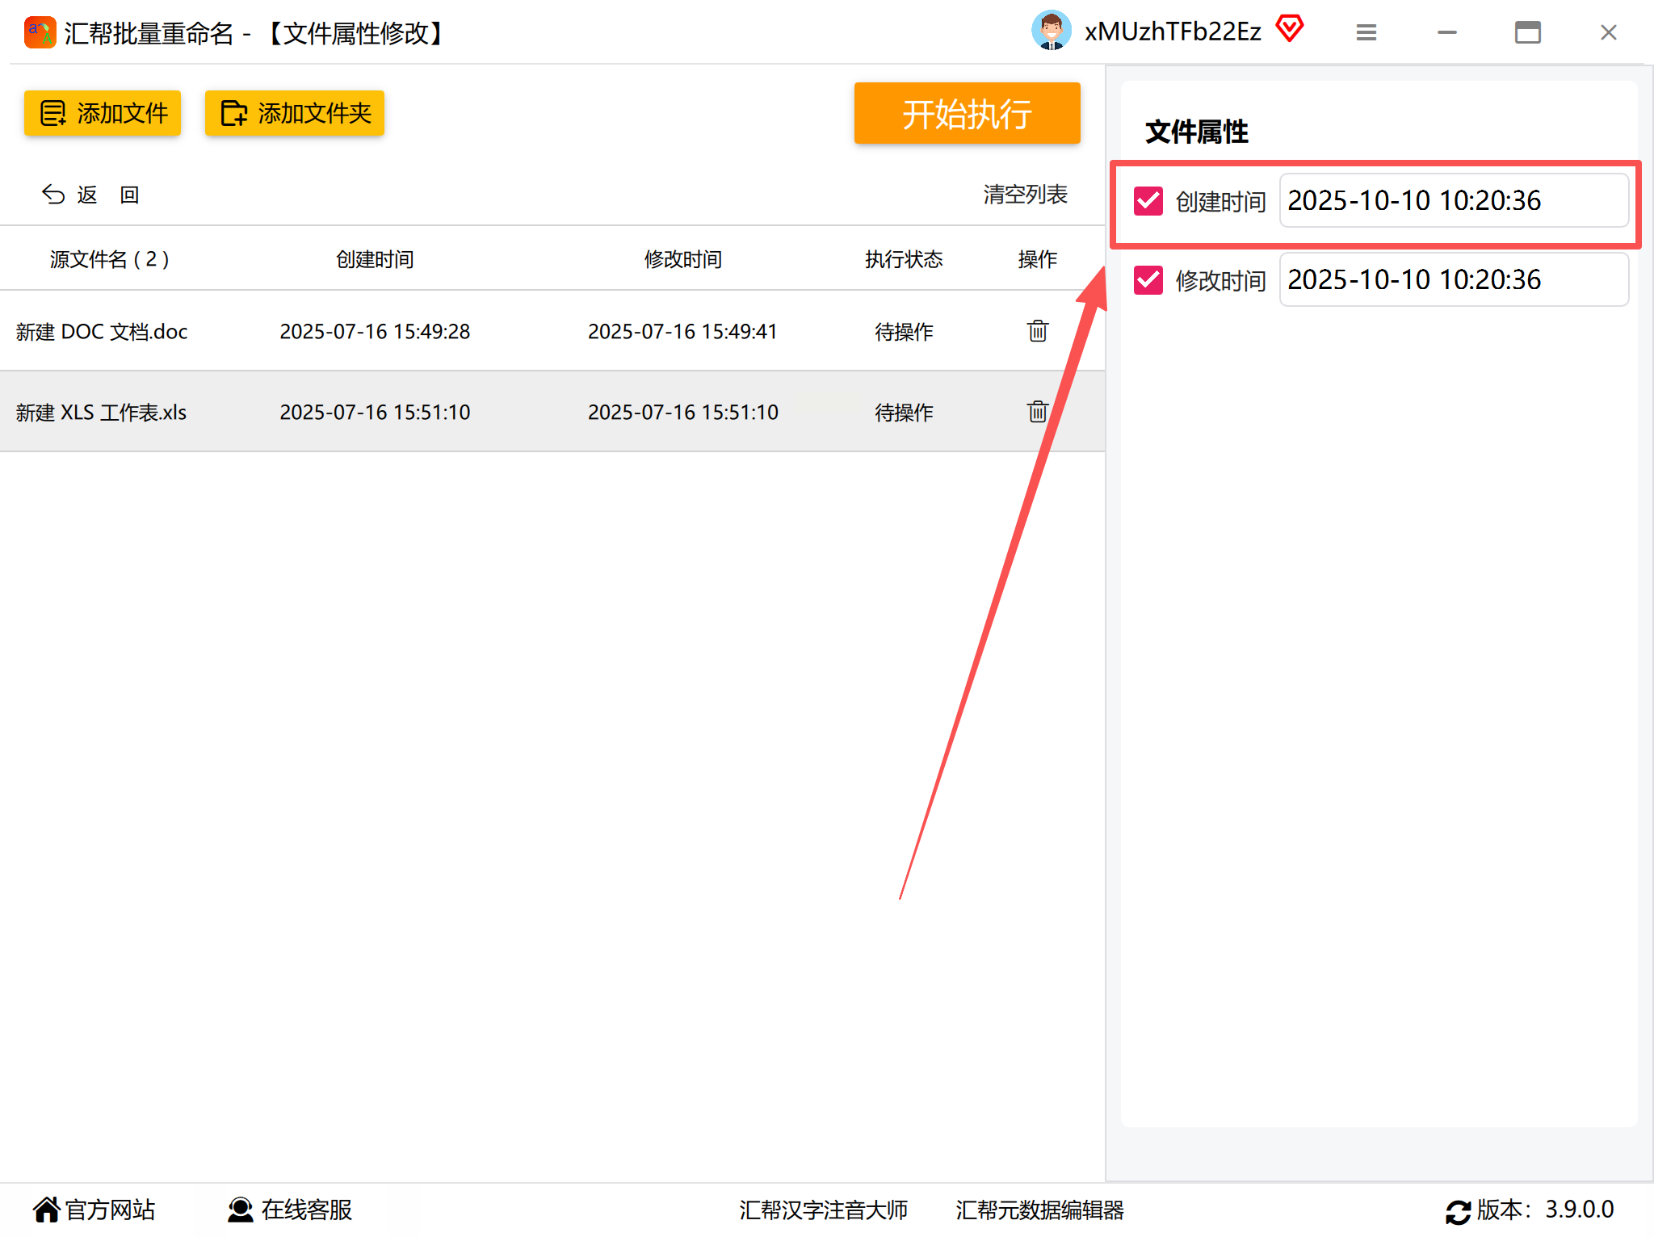1654x1237 pixels.
Task: Click the app logo icon in title bar
Action: click(x=40, y=32)
